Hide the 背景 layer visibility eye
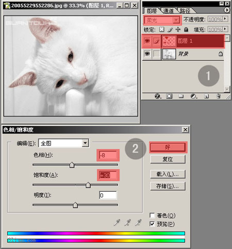Viewport: 232px width, 249px height. 147,54
